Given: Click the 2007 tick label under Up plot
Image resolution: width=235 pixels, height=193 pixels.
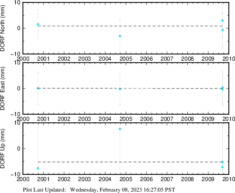Looking at the screenshot, I should click(x=167, y=179).
